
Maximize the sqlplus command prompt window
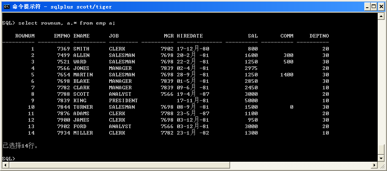point(374,6)
